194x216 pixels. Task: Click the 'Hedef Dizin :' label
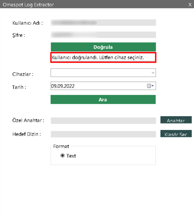(27, 134)
